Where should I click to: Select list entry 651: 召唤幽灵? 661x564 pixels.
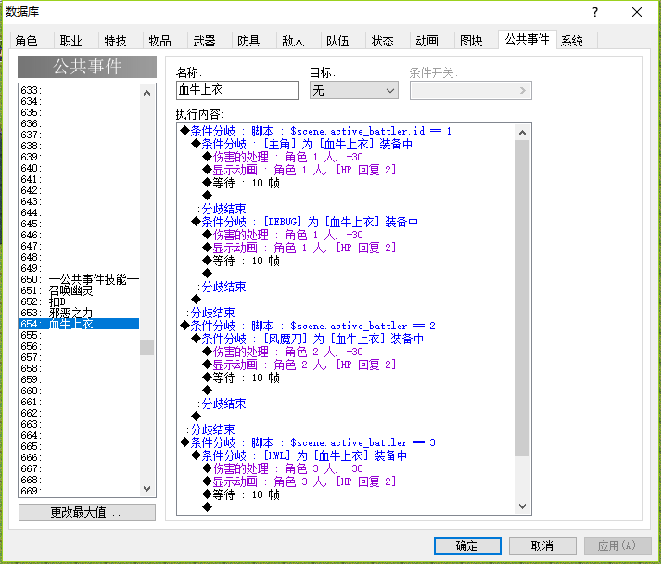pos(80,290)
